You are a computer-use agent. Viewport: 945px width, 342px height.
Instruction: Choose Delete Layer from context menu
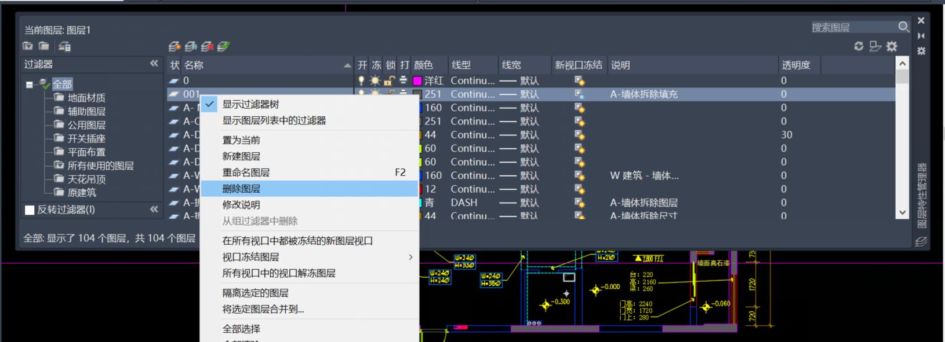click(x=241, y=189)
